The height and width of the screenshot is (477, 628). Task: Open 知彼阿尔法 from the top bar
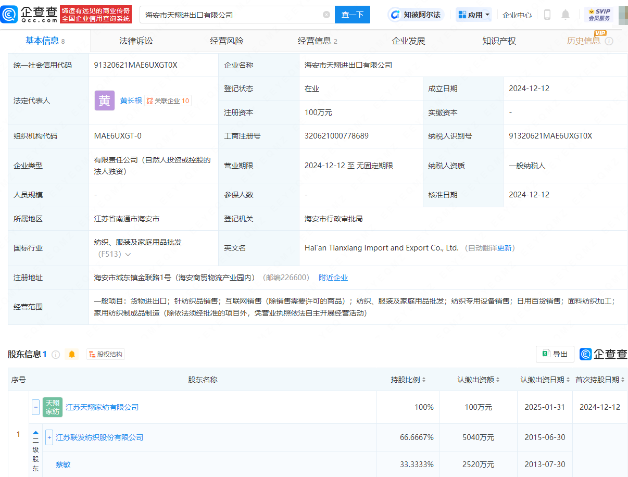tap(417, 15)
